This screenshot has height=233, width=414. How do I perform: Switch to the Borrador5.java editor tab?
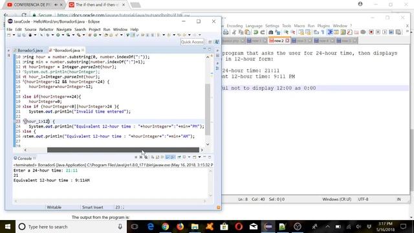(30, 50)
